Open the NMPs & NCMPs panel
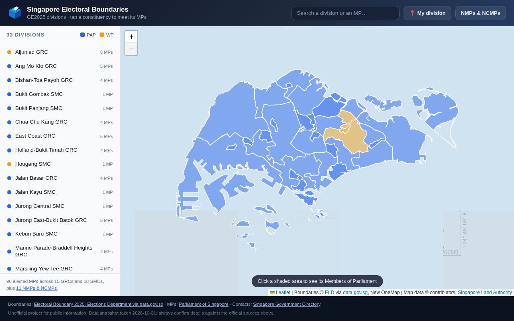Screen dimensions: 514x321 (481, 13)
